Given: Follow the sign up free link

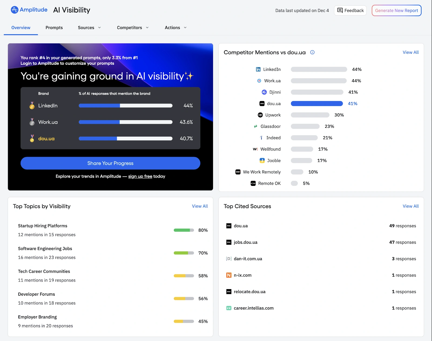Looking at the screenshot, I should [140, 176].
